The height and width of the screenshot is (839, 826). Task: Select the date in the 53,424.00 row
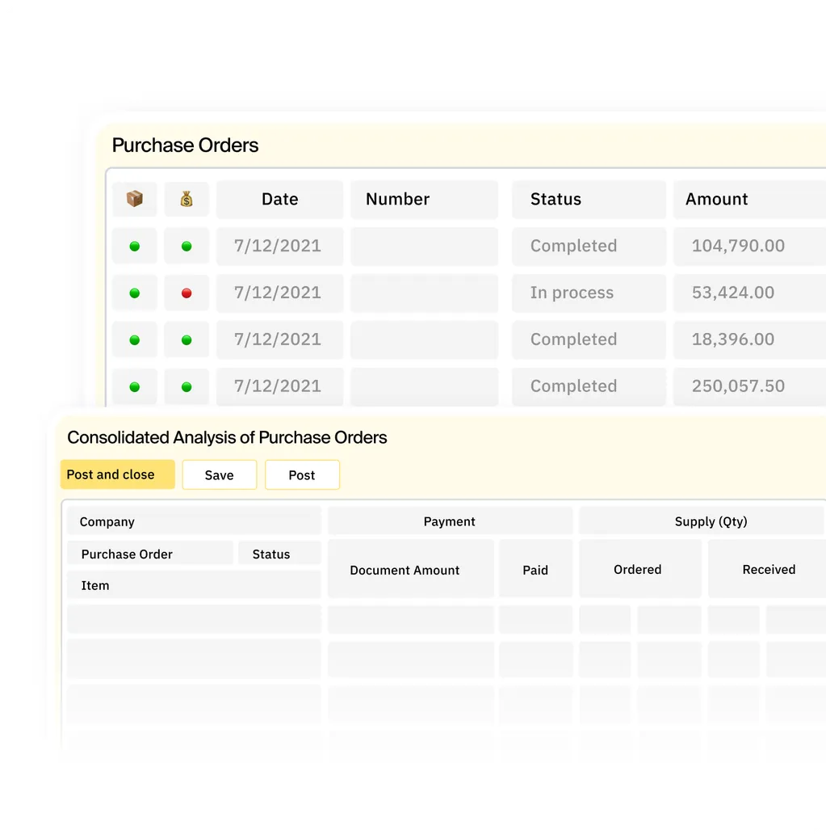pos(278,293)
